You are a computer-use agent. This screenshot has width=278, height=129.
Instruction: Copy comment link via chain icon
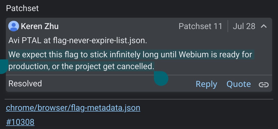pyautogui.click(x=264, y=85)
